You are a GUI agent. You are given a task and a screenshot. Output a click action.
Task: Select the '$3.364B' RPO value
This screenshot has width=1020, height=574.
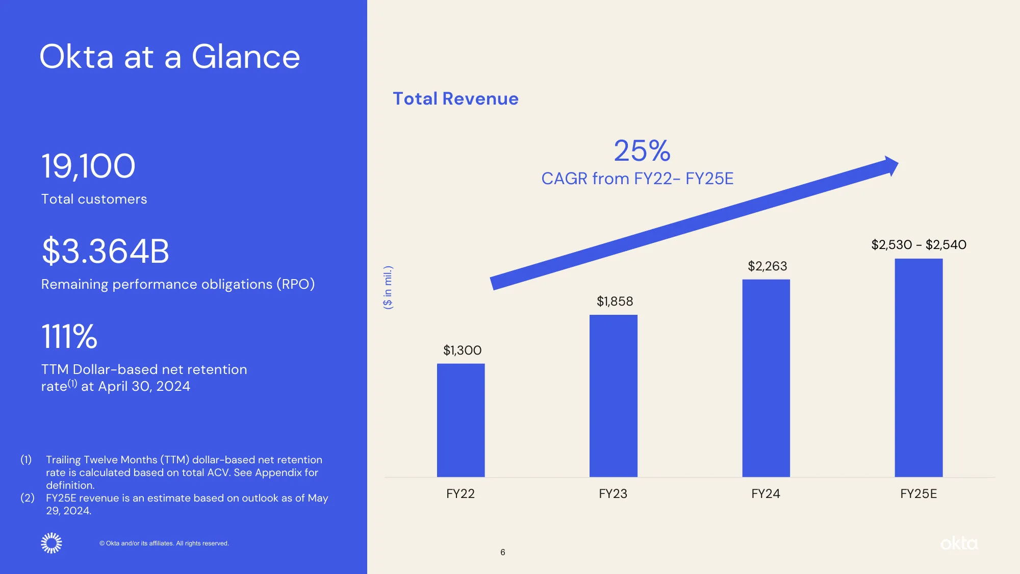(105, 251)
